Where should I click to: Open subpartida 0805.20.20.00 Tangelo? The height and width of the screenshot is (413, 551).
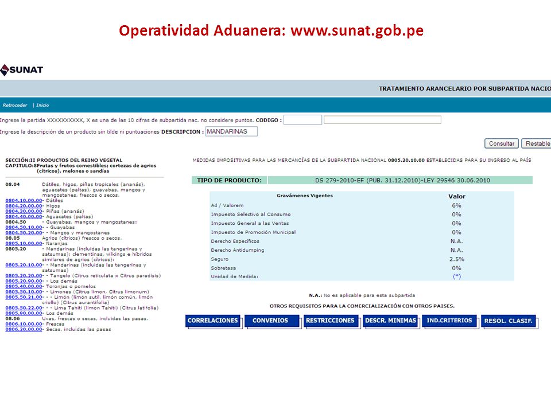click(24, 276)
